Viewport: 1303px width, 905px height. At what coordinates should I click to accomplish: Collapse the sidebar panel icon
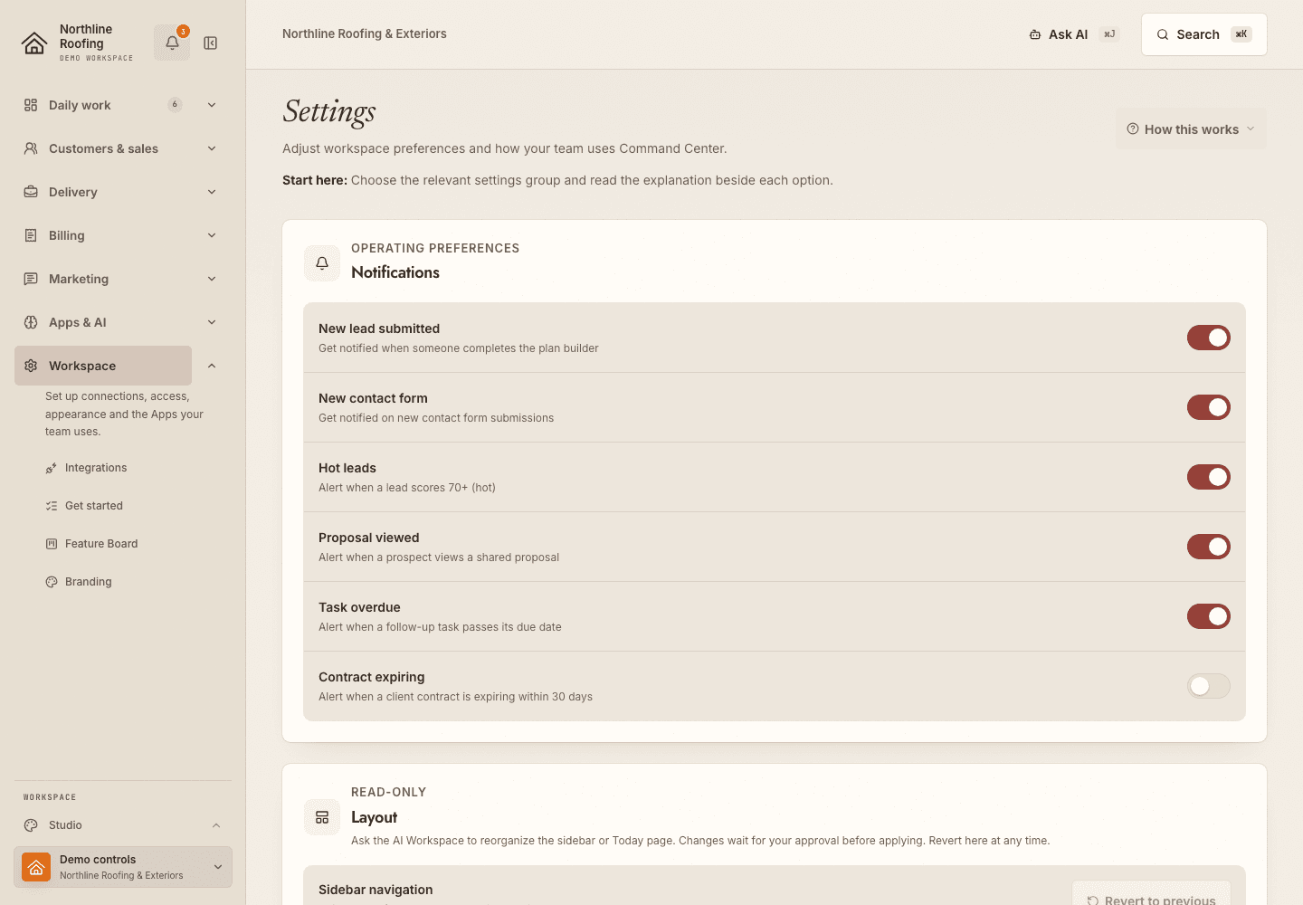tap(211, 43)
